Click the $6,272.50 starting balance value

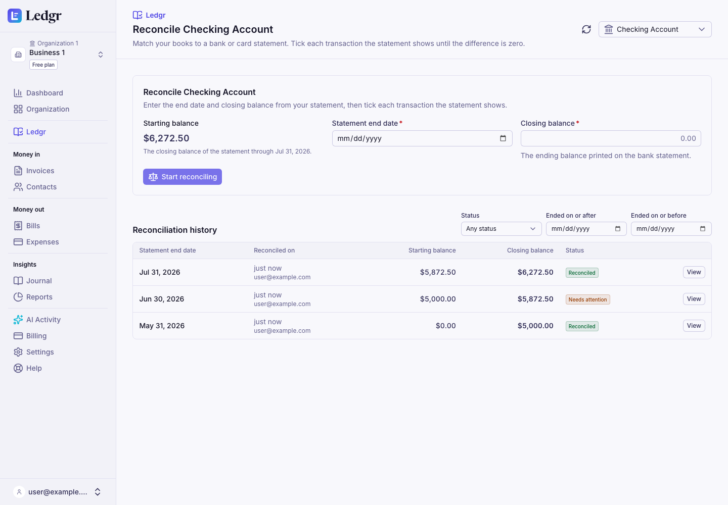tap(166, 138)
